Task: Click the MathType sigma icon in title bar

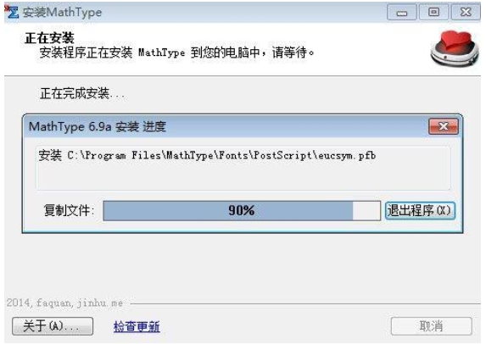Action: tap(12, 12)
